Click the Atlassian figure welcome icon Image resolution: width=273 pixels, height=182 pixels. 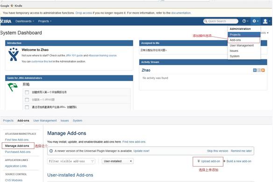pyautogui.click(x=13, y=54)
